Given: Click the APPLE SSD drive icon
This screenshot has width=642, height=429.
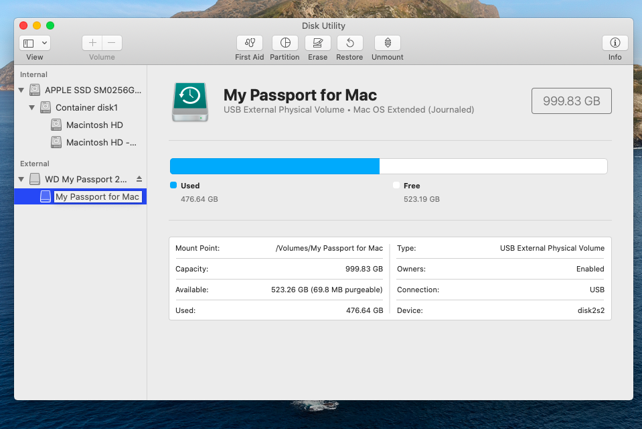Looking at the screenshot, I should [35, 90].
